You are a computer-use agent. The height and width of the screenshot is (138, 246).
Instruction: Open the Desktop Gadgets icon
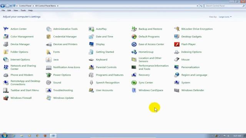(x=177, y=37)
